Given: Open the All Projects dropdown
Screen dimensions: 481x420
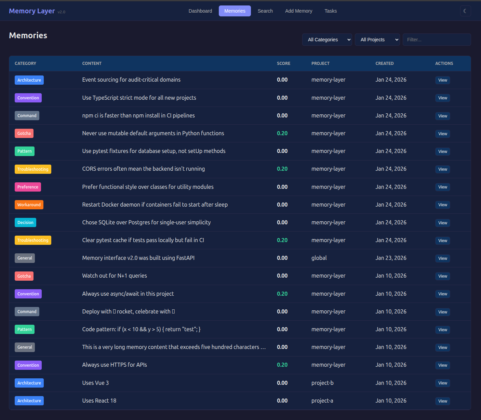Looking at the screenshot, I should click(377, 40).
